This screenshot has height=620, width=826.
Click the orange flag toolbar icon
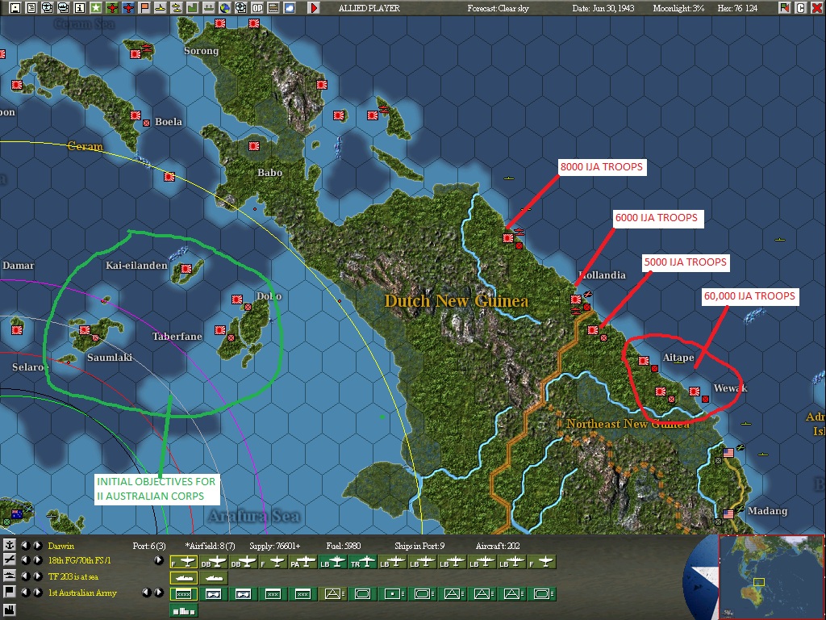click(144, 7)
